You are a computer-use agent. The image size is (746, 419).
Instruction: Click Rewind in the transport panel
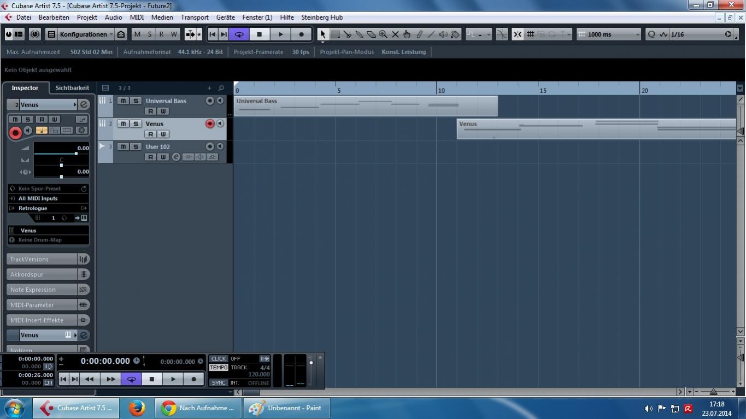(x=90, y=379)
